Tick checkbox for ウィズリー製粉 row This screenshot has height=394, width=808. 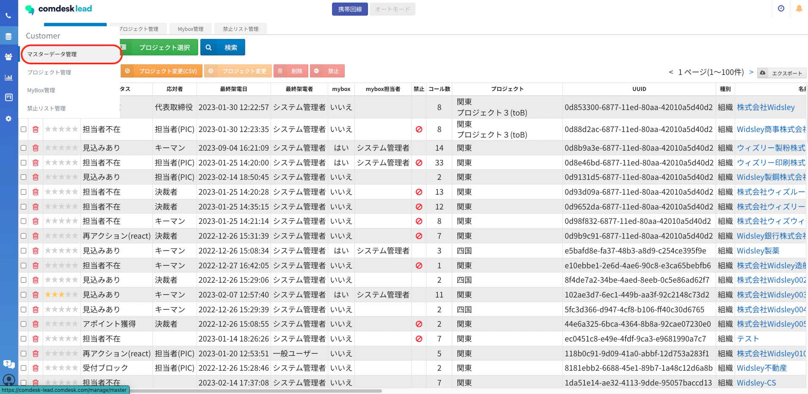(24, 148)
